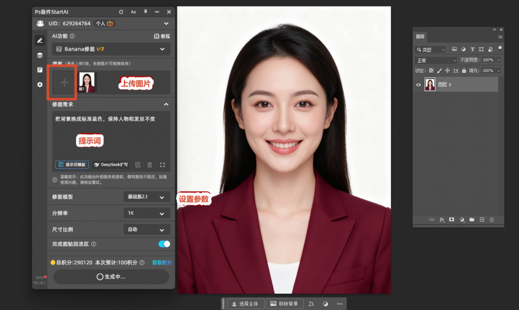Open the 尺寸比例 自动 dropdown

[146, 229]
